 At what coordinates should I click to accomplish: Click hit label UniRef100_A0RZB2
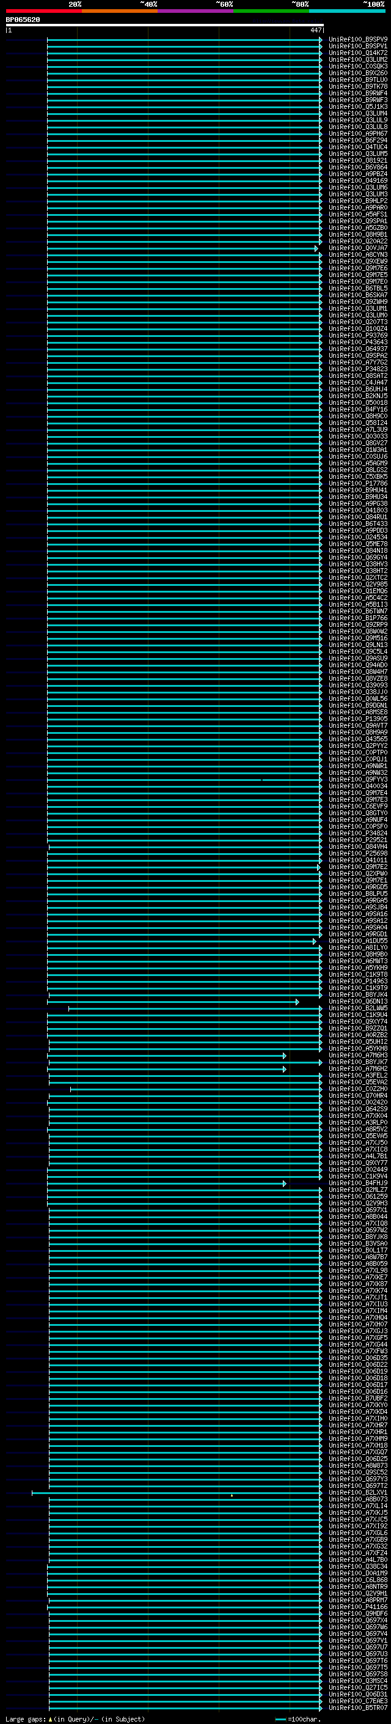pyautogui.click(x=358, y=1035)
